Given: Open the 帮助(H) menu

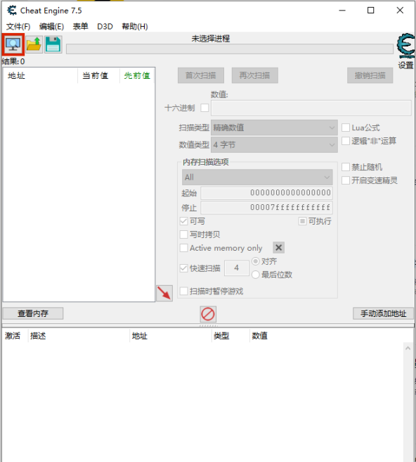Looking at the screenshot, I should [135, 27].
